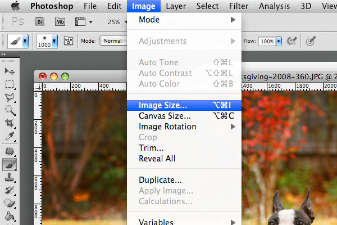Open the Analysis menu

pyautogui.click(x=274, y=6)
